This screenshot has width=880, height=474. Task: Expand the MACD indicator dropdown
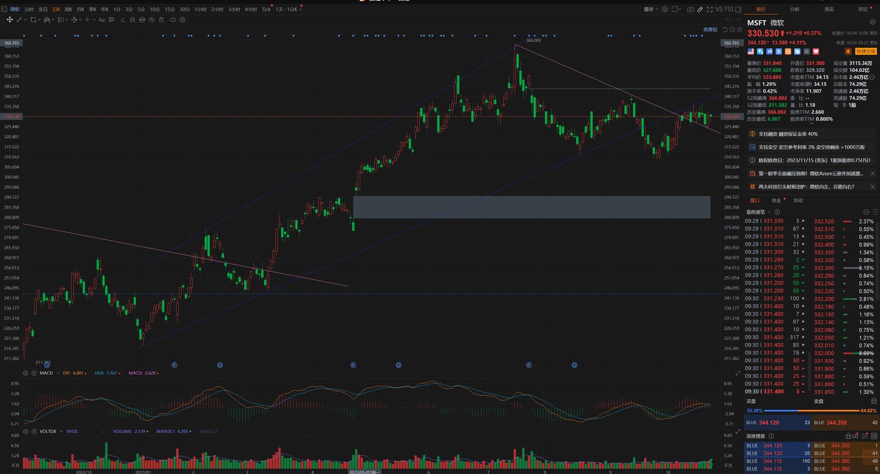click(x=57, y=373)
